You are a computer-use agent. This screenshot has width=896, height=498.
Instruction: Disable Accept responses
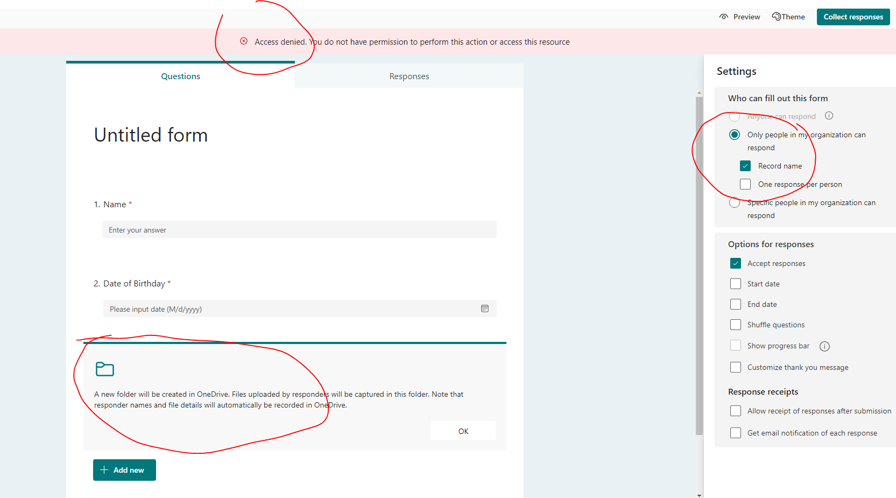pos(736,263)
